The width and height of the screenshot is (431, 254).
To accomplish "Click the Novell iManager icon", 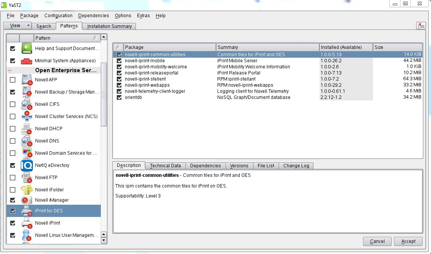I will pos(27,200).
